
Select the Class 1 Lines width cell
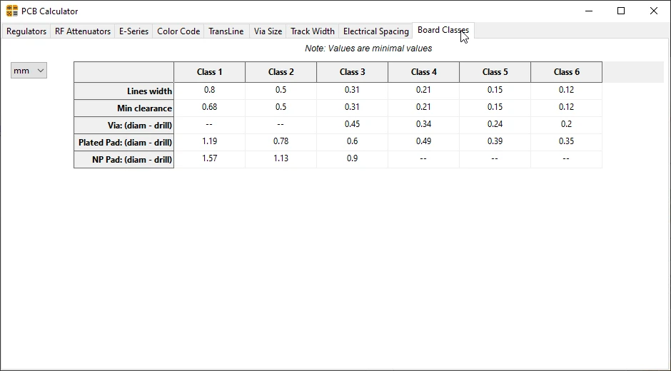point(210,91)
